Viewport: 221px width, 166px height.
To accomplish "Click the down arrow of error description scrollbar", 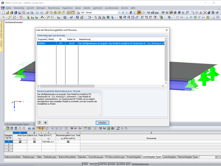I will (100, 115).
